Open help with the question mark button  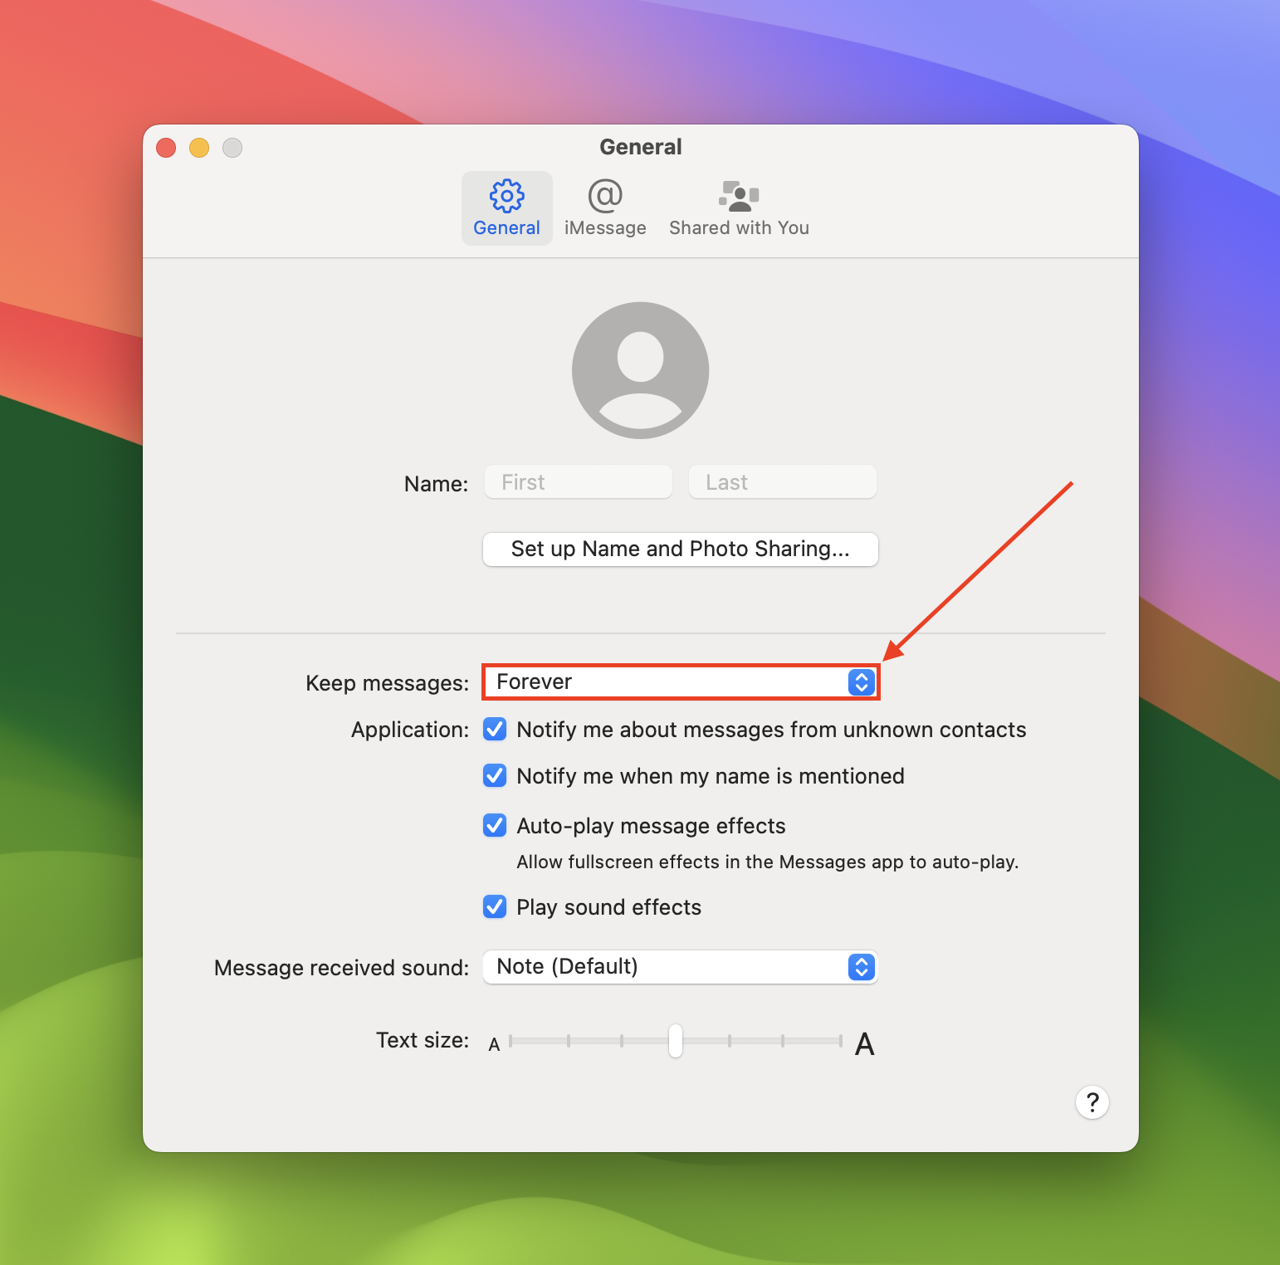pos(1092,1102)
